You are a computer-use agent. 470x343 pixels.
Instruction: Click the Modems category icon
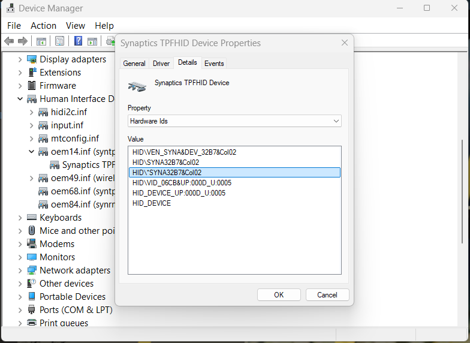pyautogui.click(x=31, y=243)
